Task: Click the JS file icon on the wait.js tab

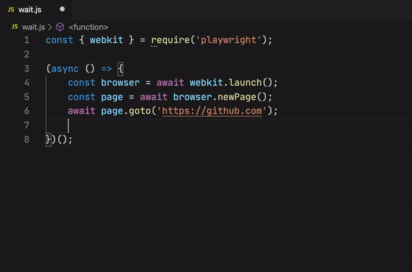Action: pyautogui.click(x=11, y=10)
